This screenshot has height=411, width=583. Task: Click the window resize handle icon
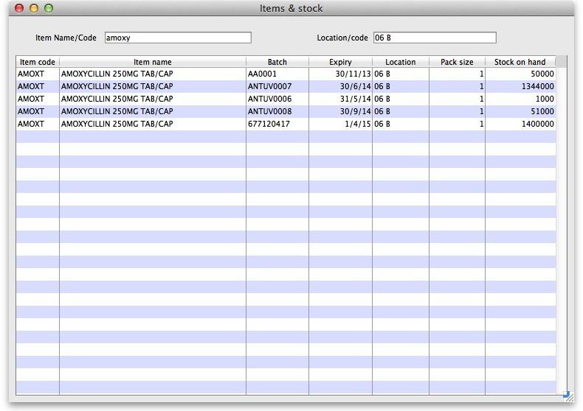(566, 396)
